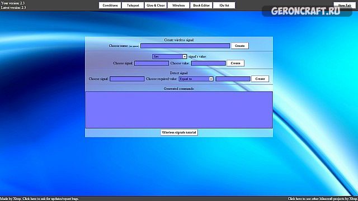Click Create next to Choose name field
358x201 pixels.
(240, 46)
